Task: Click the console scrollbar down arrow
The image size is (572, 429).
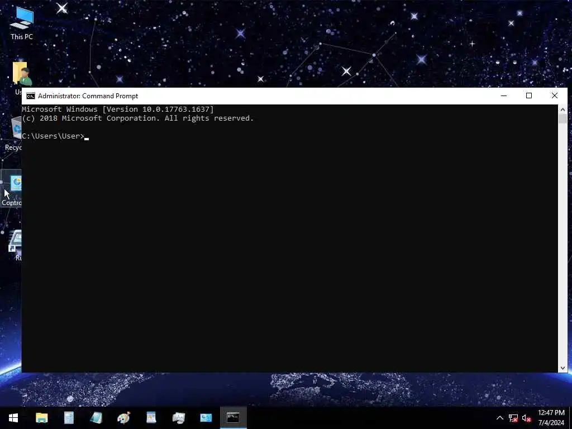Action: click(x=563, y=368)
